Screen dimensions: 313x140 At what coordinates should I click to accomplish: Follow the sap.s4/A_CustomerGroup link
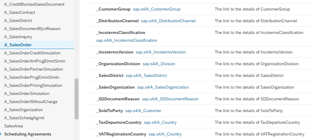[157, 9]
